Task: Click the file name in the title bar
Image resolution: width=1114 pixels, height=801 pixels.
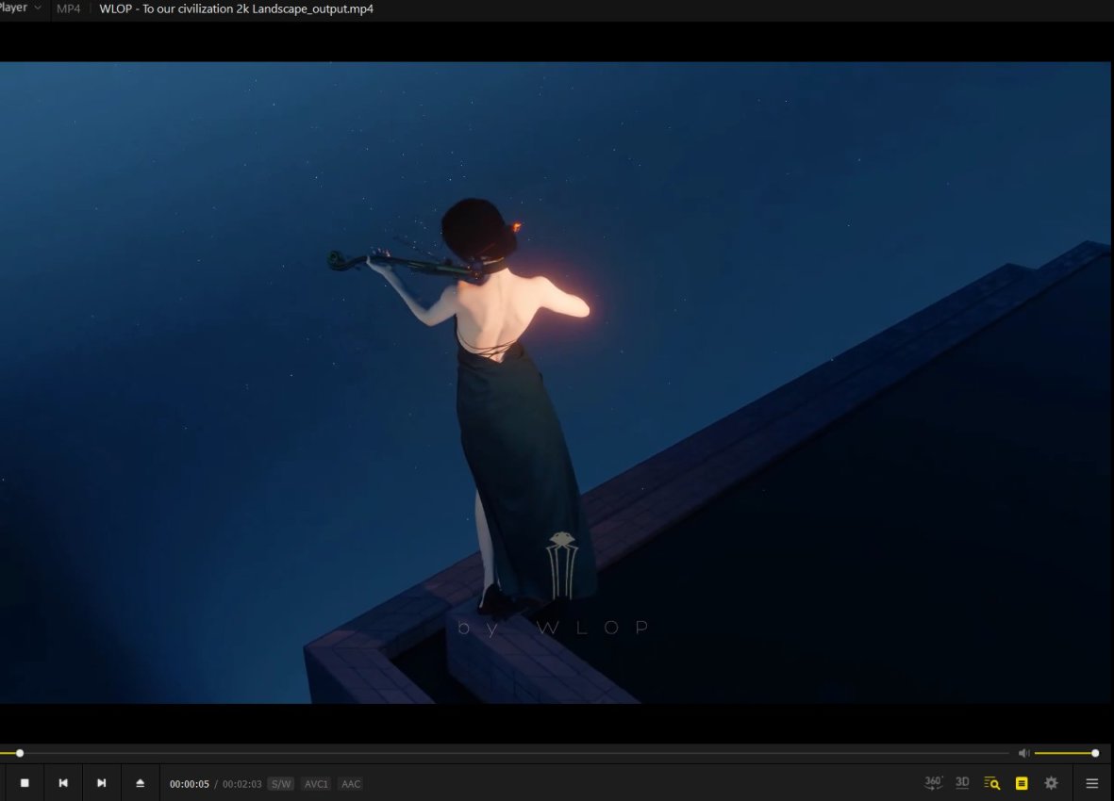Action: (x=236, y=9)
